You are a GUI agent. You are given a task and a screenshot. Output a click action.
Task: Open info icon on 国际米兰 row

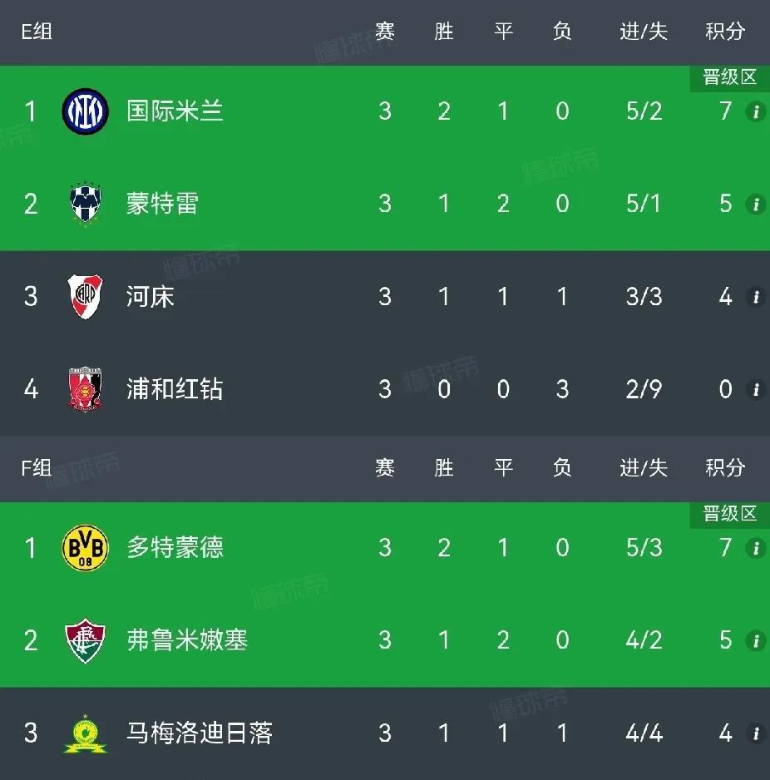click(x=756, y=111)
